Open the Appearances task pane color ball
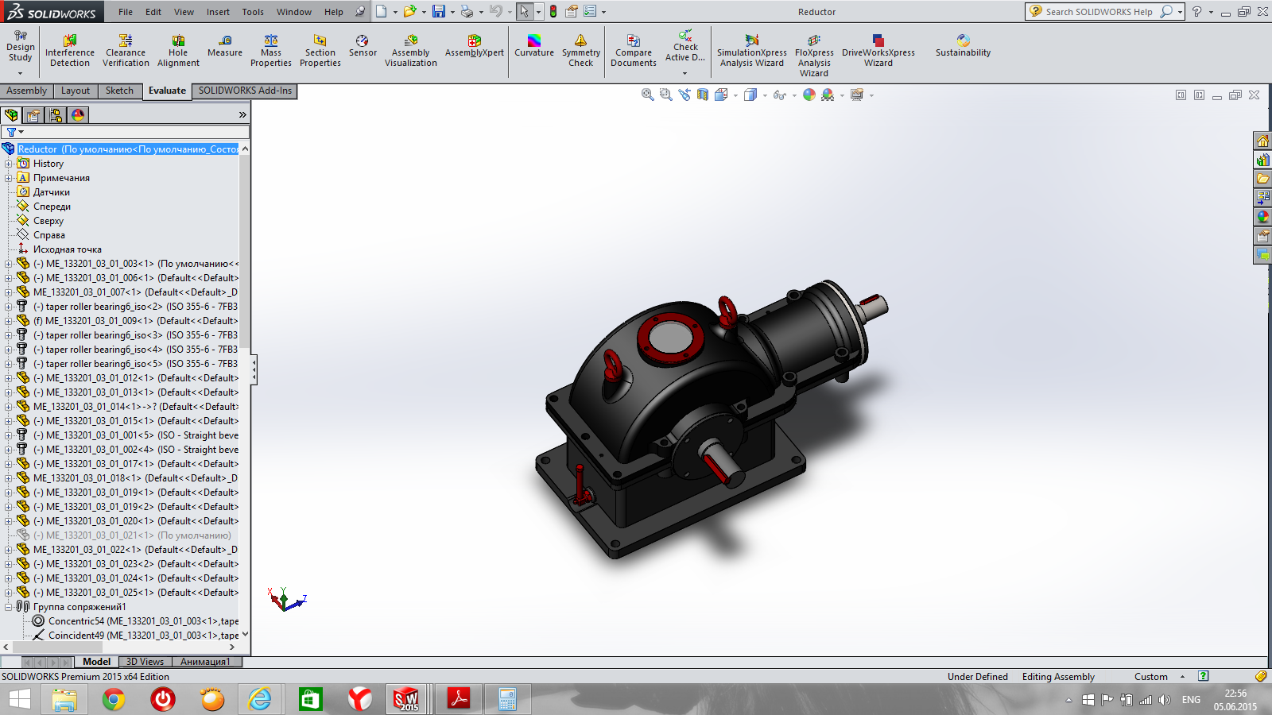 coord(1262,217)
